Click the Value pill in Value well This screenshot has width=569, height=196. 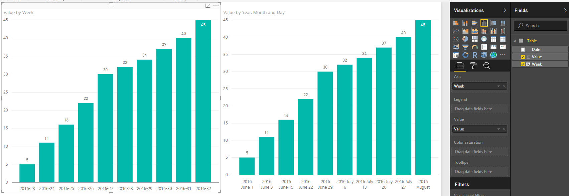(480, 129)
